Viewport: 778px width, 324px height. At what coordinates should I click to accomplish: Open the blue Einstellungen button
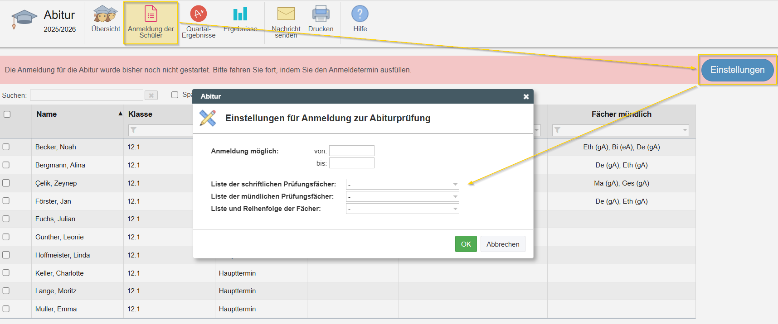pos(737,70)
